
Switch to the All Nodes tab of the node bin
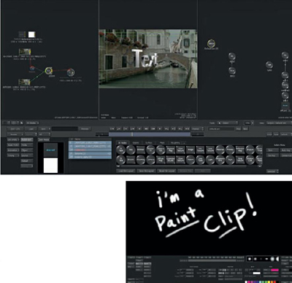point(123,143)
